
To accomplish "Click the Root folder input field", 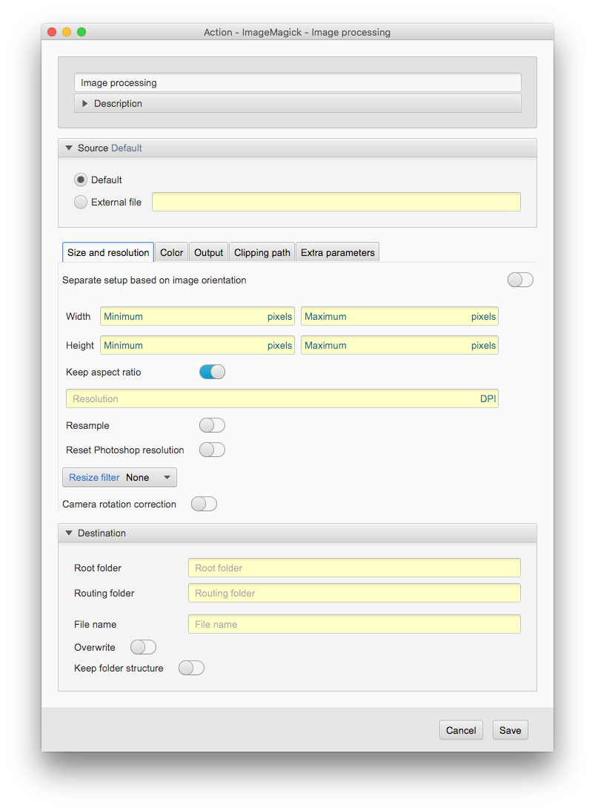I will [354, 568].
